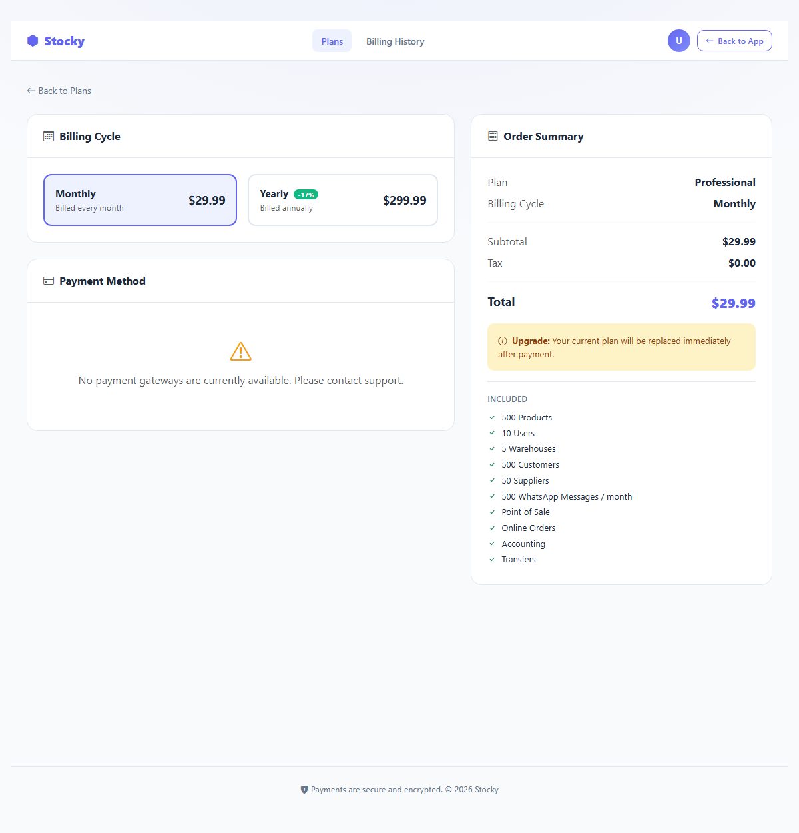
Task: Click the Order Summary heading
Action: 543,136
